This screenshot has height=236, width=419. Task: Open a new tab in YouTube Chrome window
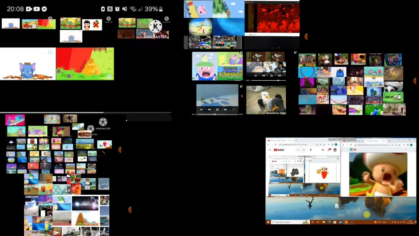coord(296,141)
